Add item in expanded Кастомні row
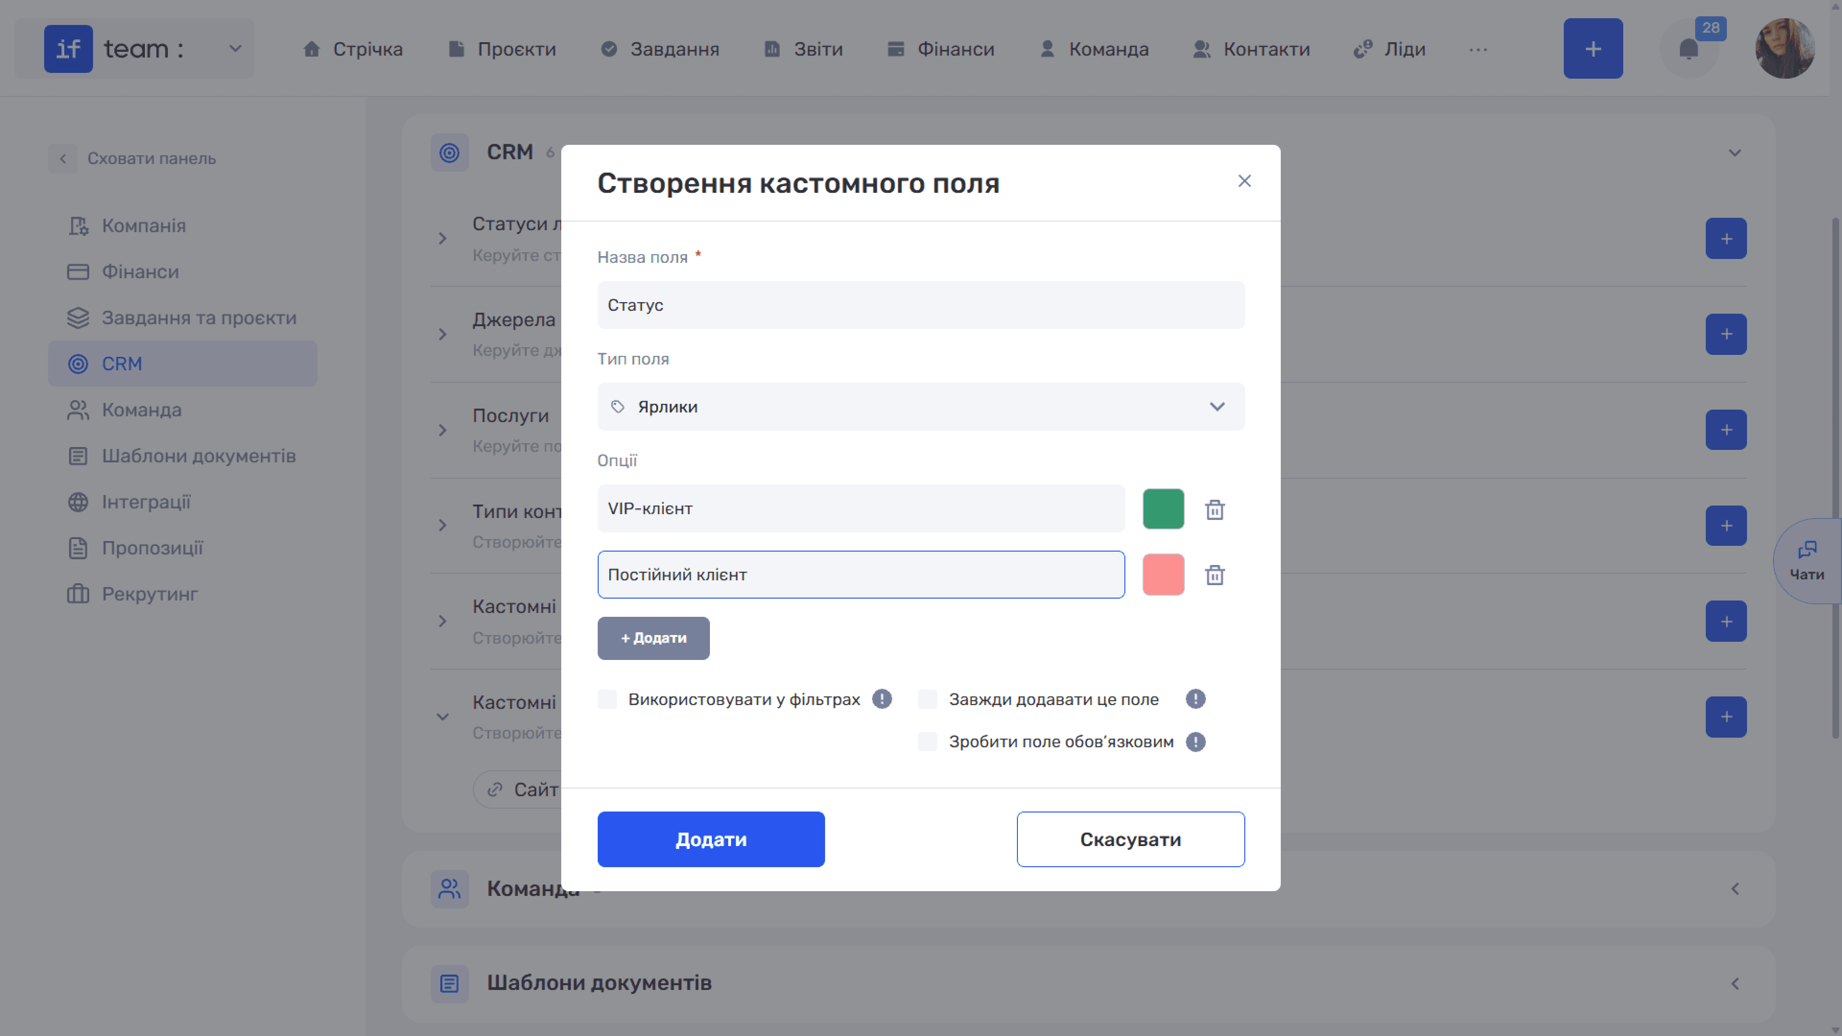Viewport: 1842px width, 1036px height. (1726, 717)
